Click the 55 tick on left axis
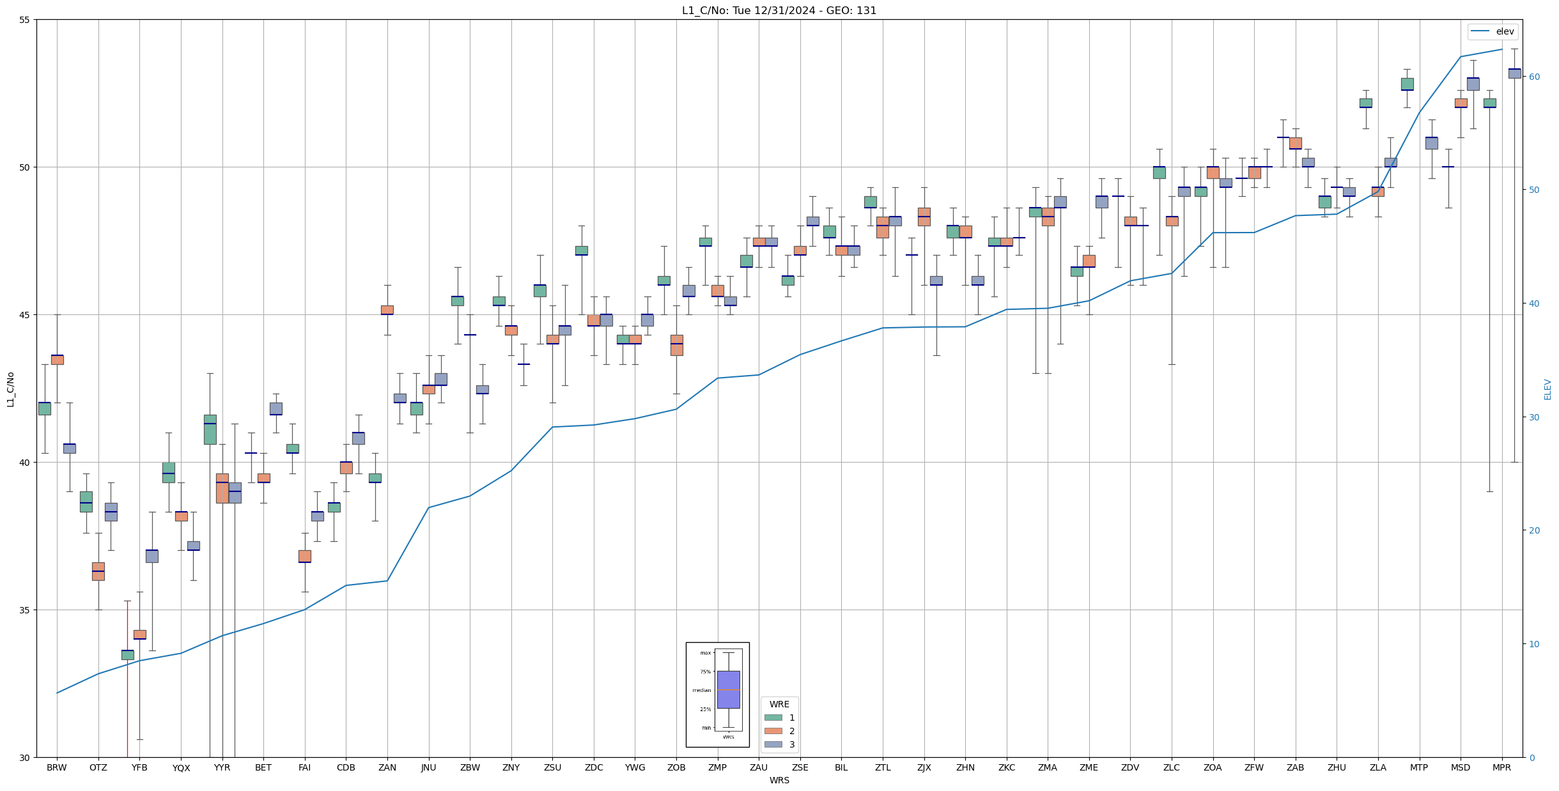 click(24, 20)
